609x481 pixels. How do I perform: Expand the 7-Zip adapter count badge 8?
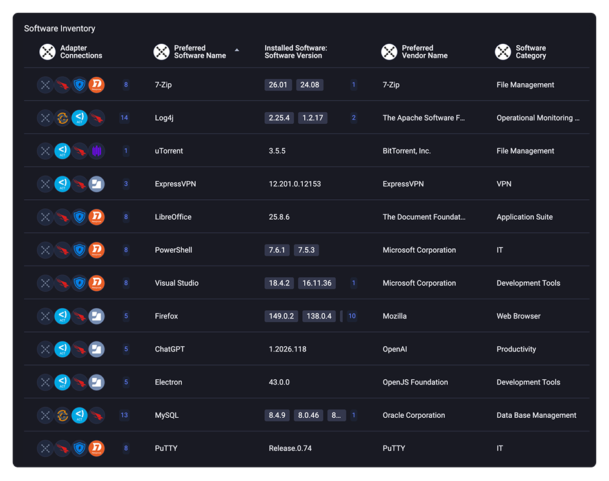[126, 84]
